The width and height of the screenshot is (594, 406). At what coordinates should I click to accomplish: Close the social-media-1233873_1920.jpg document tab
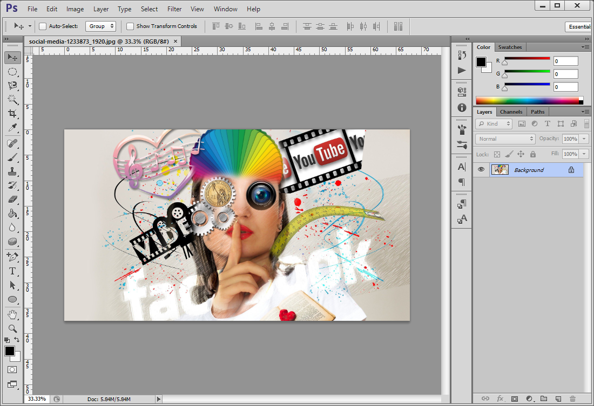click(x=175, y=41)
